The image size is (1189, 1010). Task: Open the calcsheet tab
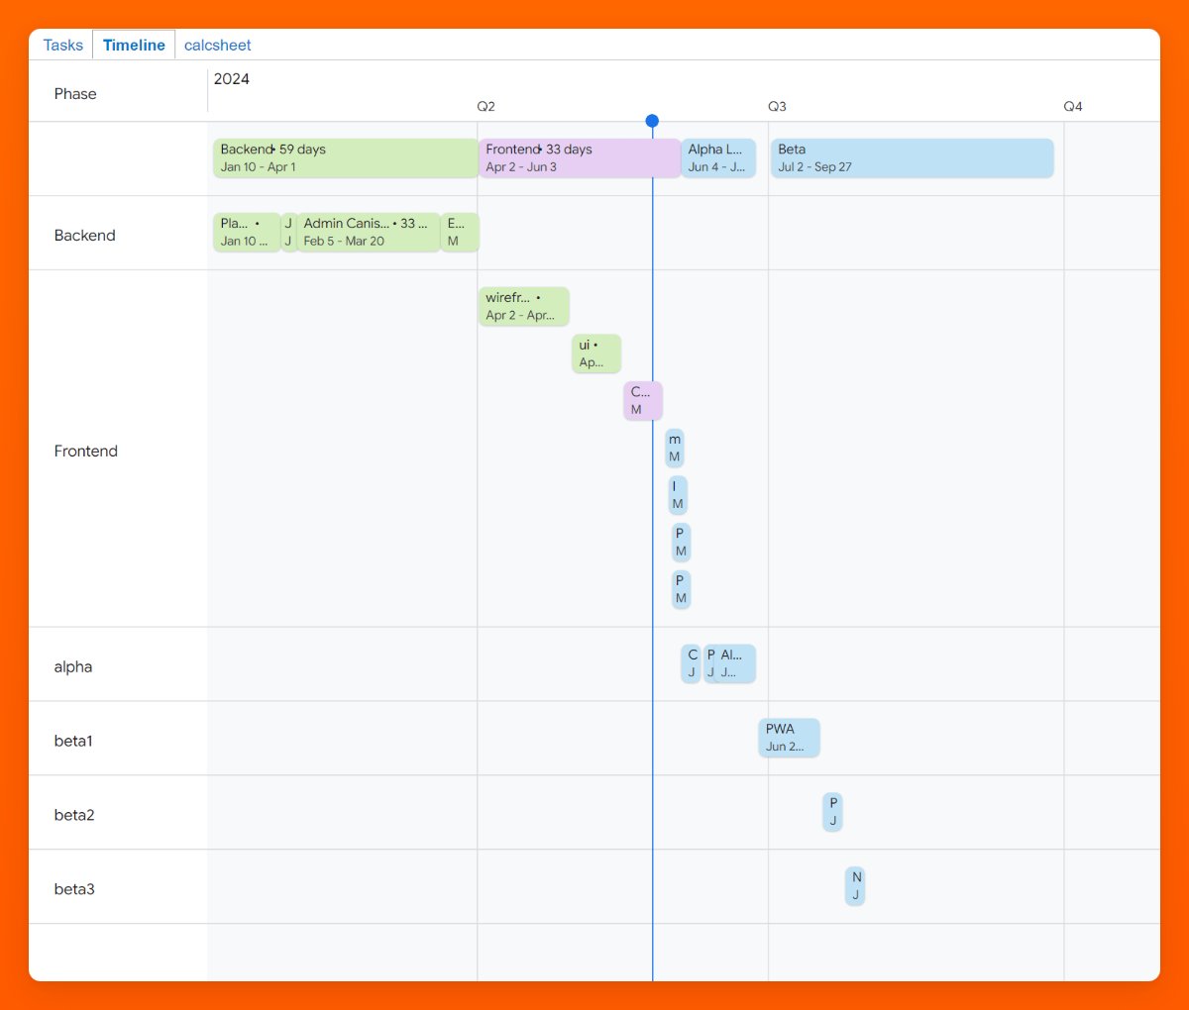[217, 45]
